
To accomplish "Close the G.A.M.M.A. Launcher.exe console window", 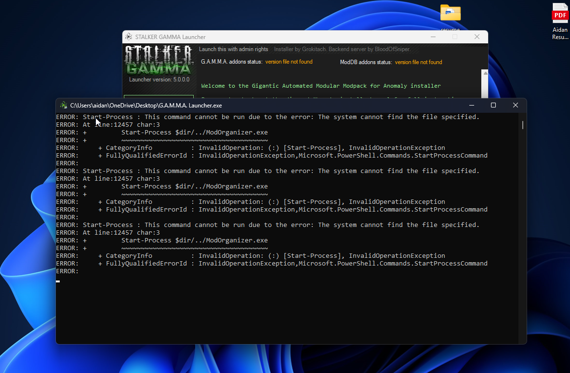I will tap(515, 106).
